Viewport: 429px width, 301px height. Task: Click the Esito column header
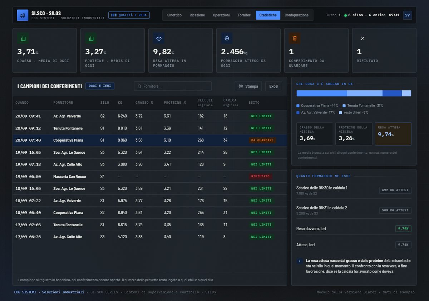tap(254, 103)
